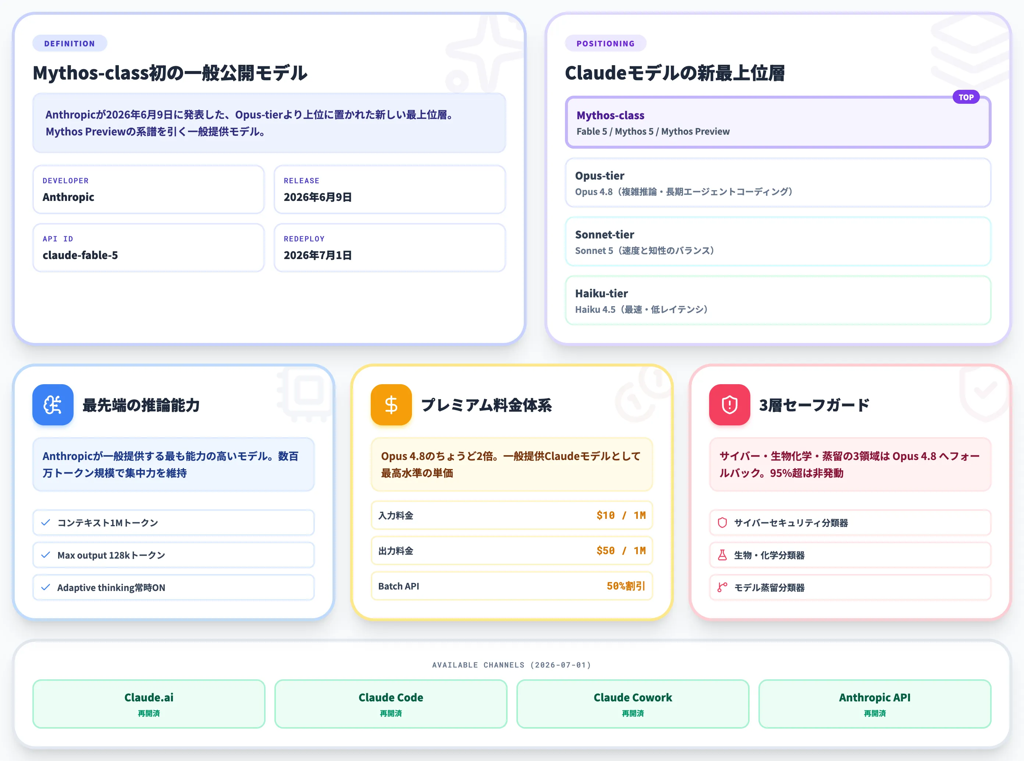Viewport: 1024px width, 761px height.
Task: Open the Claude Code channel card
Action: 391,704
